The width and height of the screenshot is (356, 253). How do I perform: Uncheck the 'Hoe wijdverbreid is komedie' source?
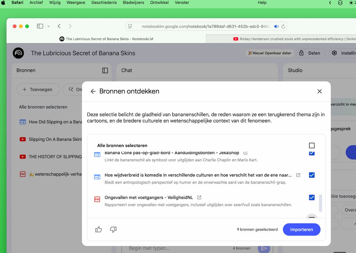tap(311, 175)
